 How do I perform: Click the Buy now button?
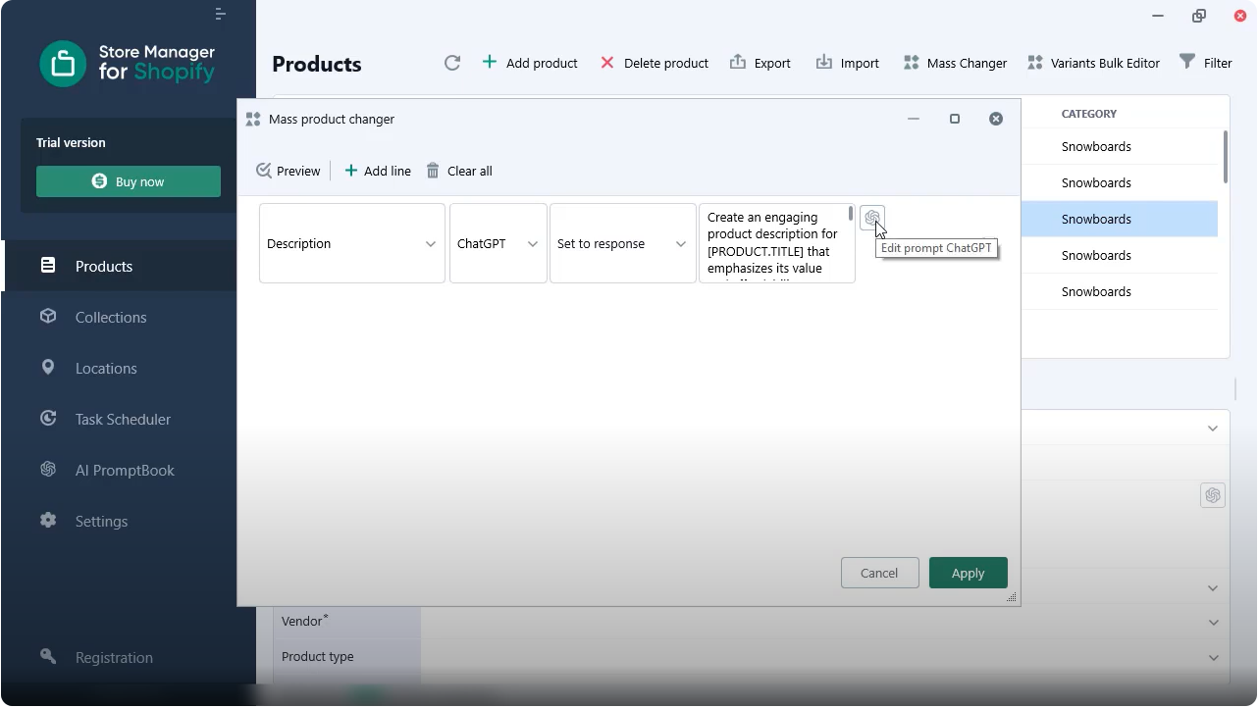[129, 181]
